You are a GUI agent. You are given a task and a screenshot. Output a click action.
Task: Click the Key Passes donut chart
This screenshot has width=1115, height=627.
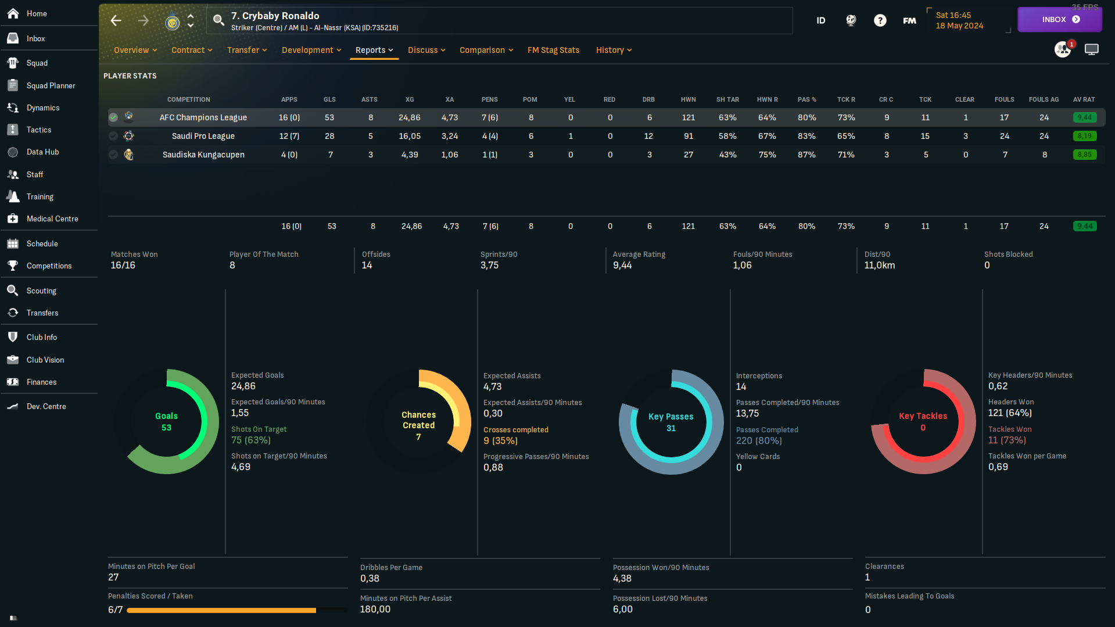pos(671,422)
